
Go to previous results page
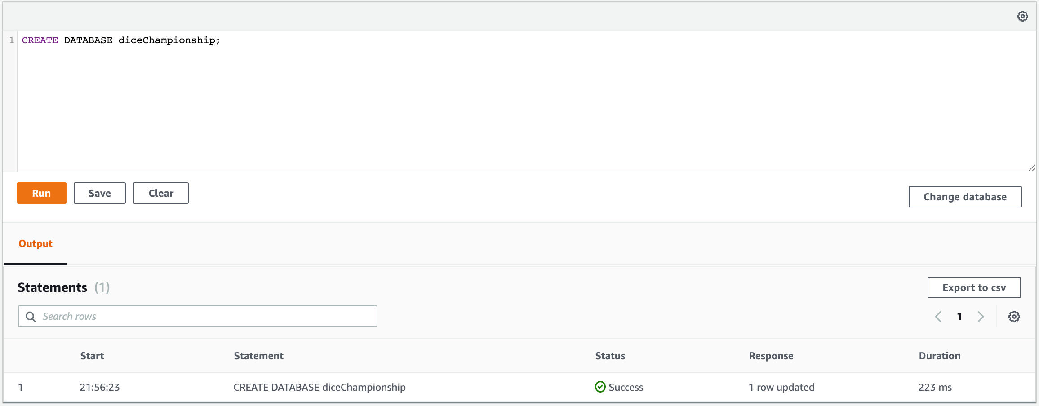tap(938, 317)
